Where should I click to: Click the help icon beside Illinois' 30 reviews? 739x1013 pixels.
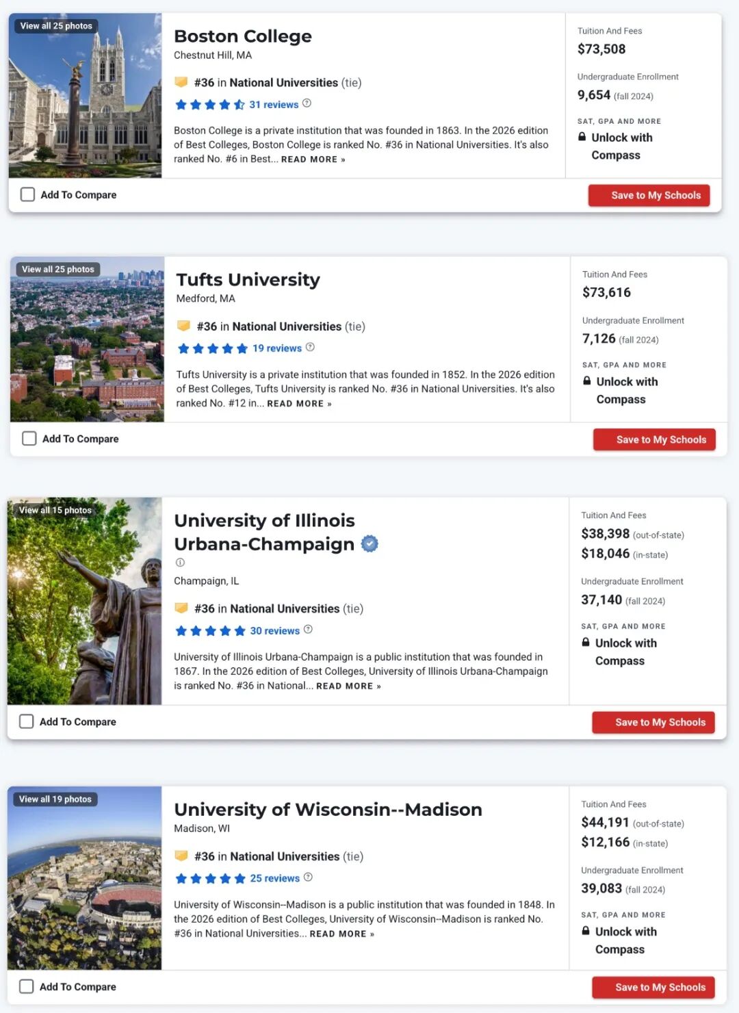[308, 630]
